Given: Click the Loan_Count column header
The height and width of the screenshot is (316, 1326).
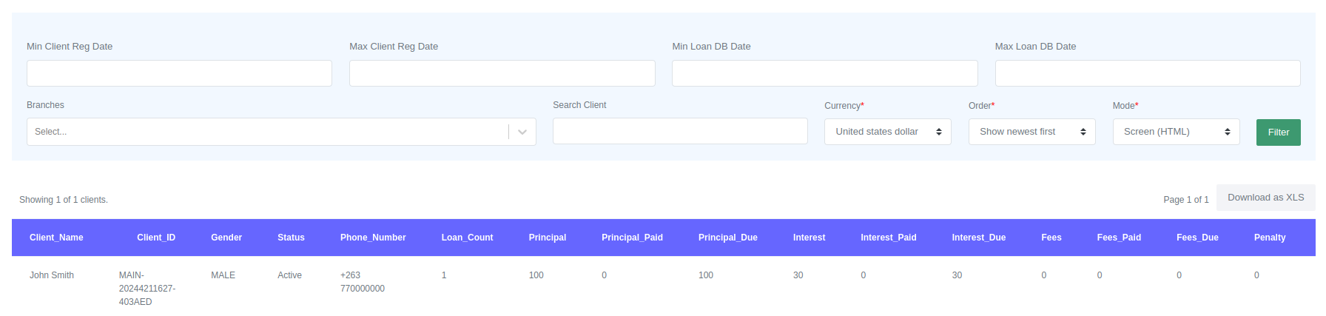Looking at the screenshot, I should (467, 238).
